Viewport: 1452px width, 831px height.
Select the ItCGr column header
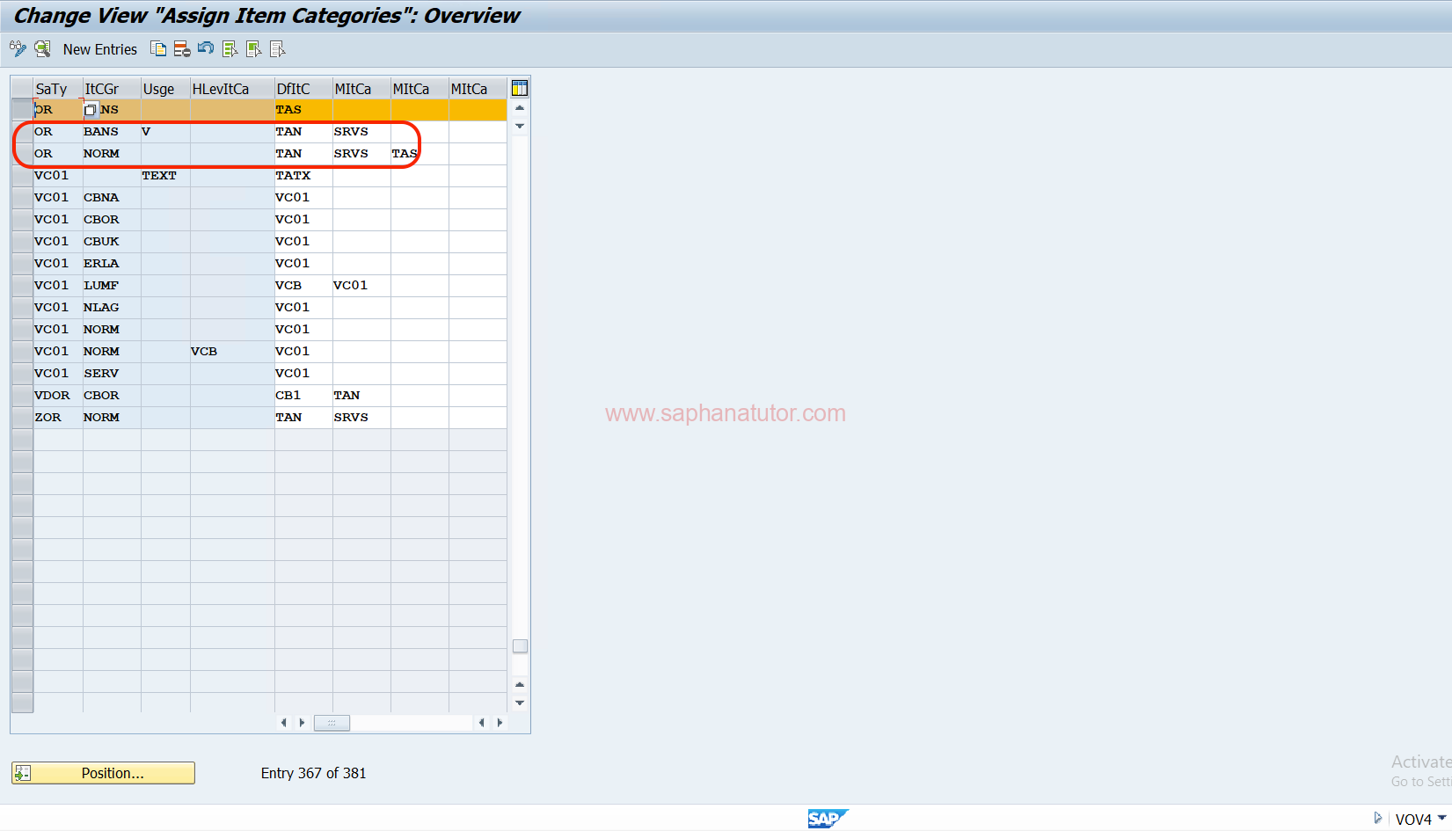112,89
